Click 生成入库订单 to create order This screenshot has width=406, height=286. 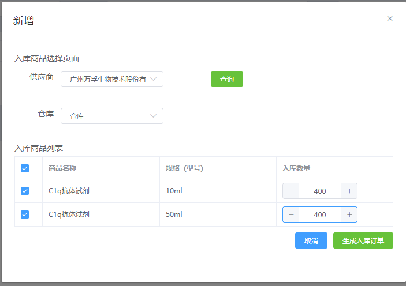click(x=363, y=240)
